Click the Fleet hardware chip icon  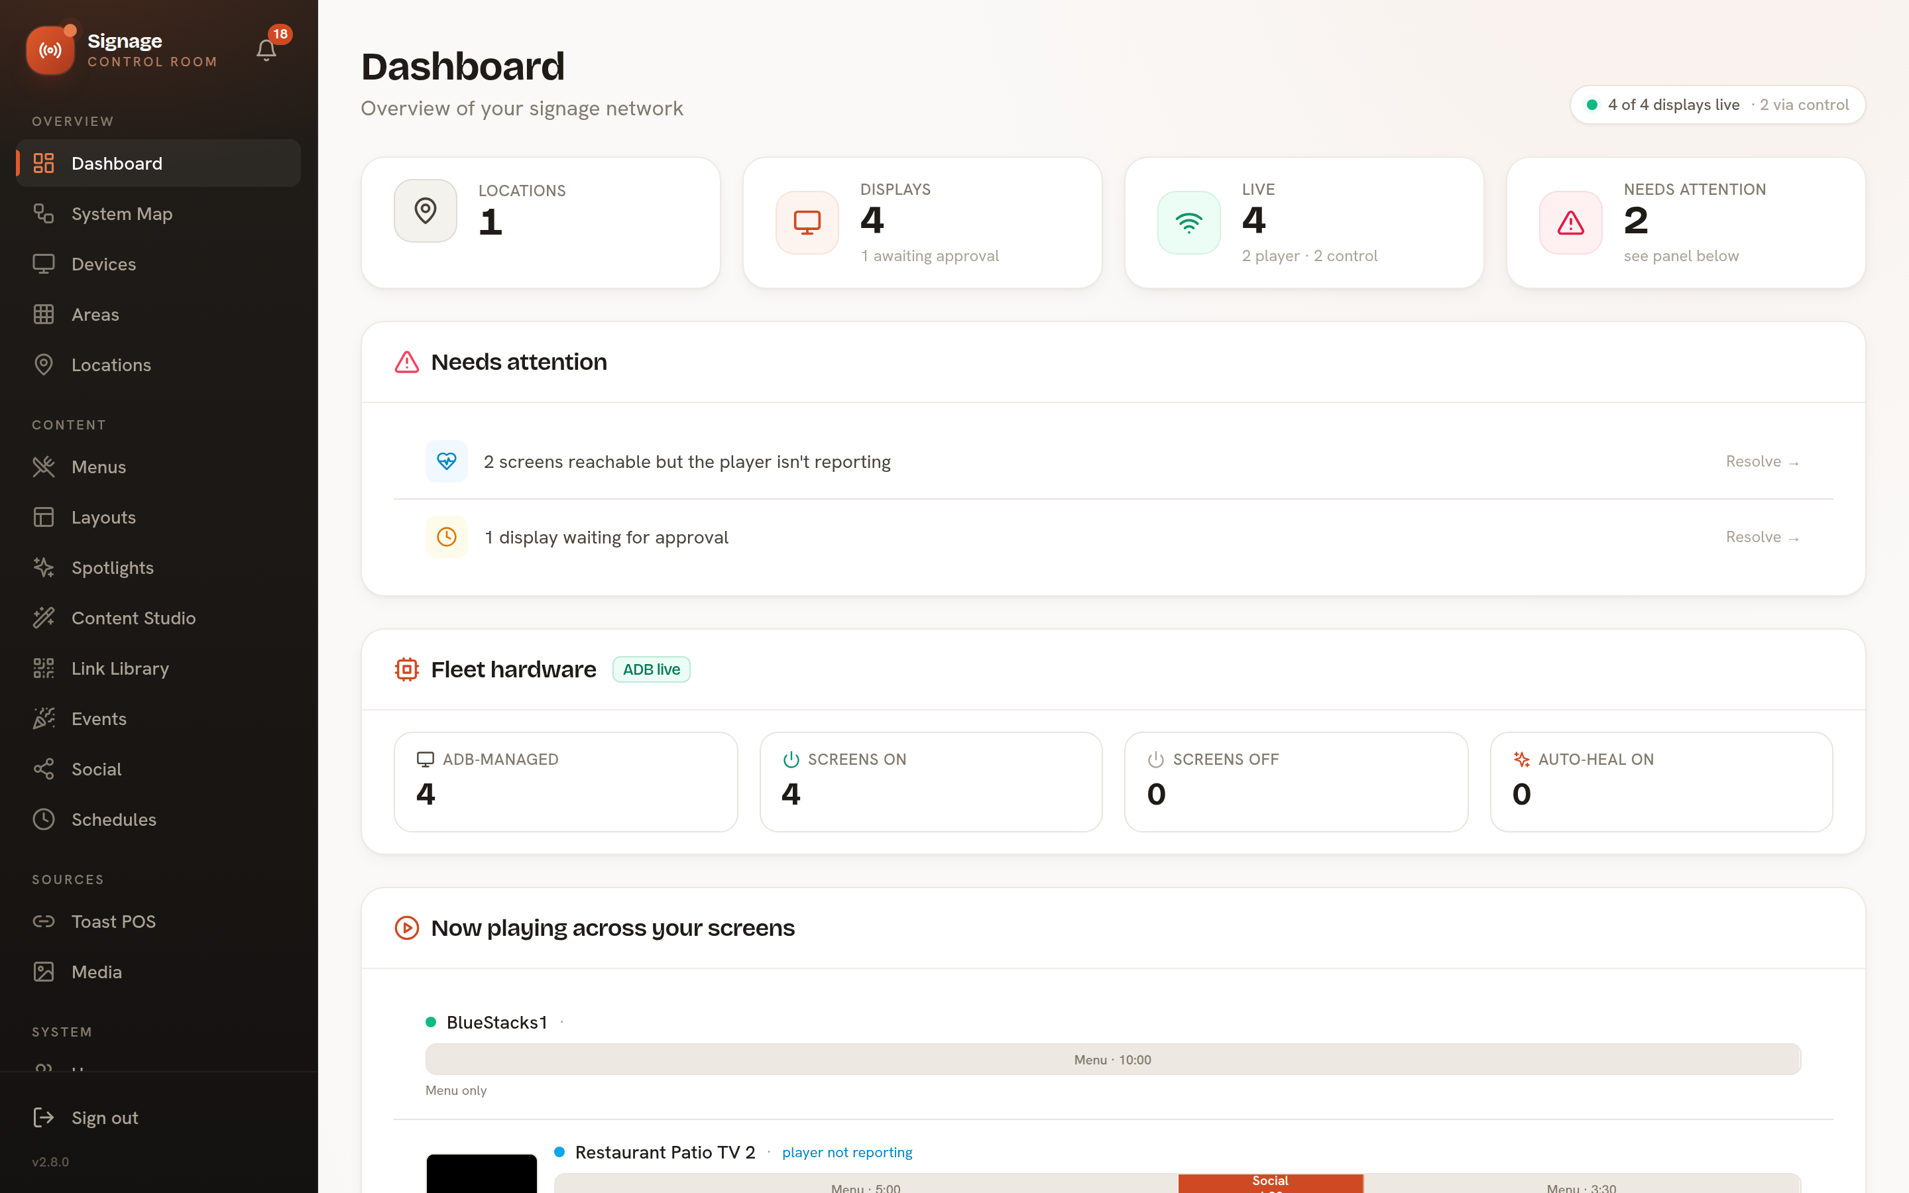pyautogui.click(x=406, y=669)
